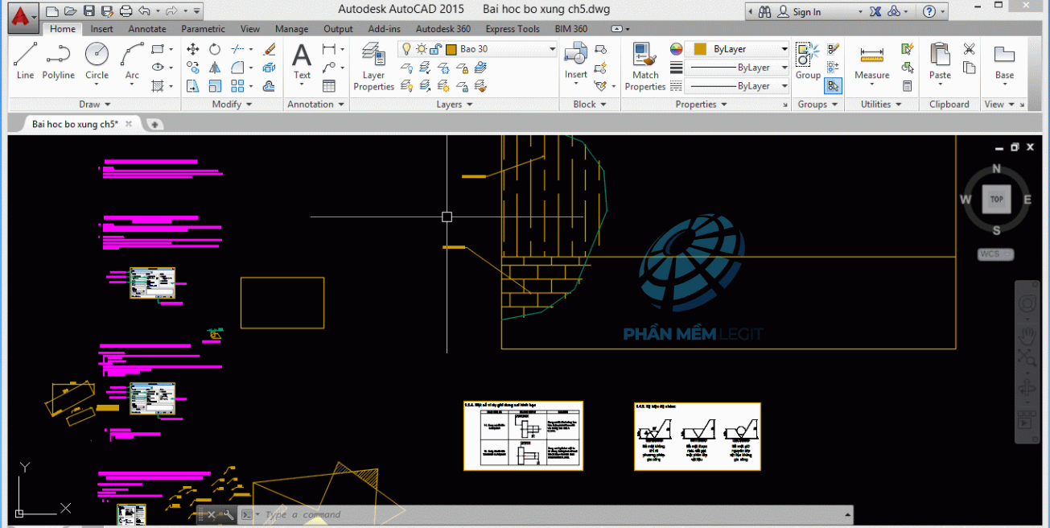The height and width of the screenshot is (528, 1050).
Task: Switch to the View ribbon tab
Action: 250,29
